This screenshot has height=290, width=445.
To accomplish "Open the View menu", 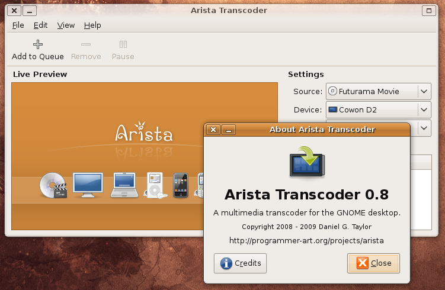I will [66, 25].
